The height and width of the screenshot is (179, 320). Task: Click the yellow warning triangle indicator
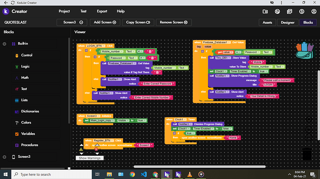click(81, 149)
